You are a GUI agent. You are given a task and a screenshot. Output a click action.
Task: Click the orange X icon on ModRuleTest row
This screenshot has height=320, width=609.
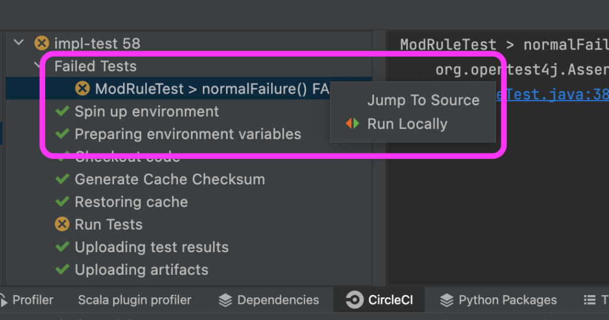(x=82, y=89)
